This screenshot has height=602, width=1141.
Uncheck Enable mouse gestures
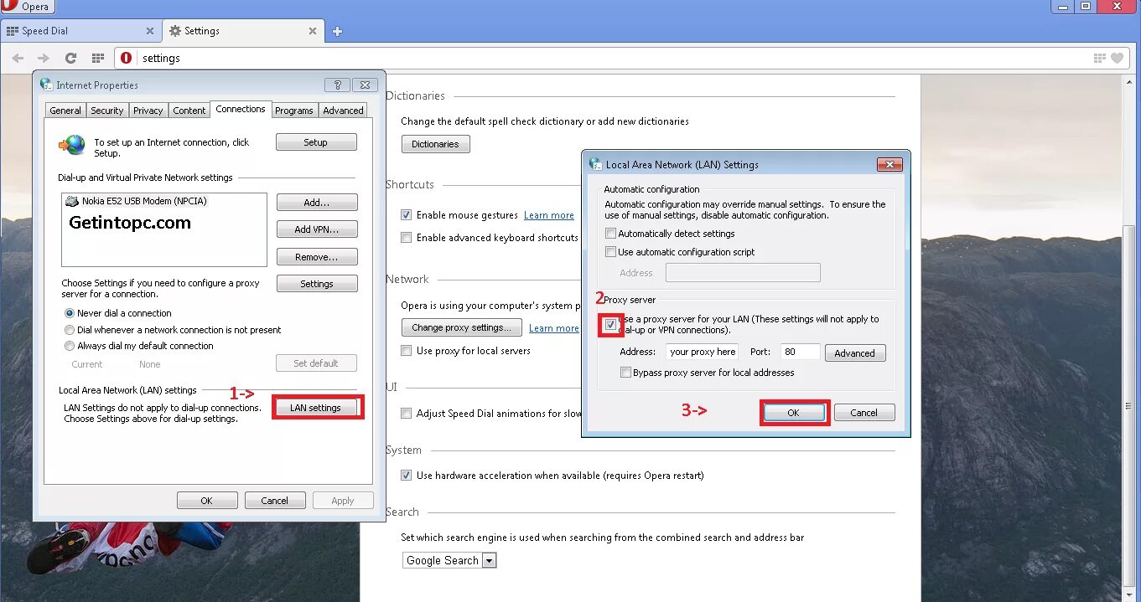click(x=406, y=214)
